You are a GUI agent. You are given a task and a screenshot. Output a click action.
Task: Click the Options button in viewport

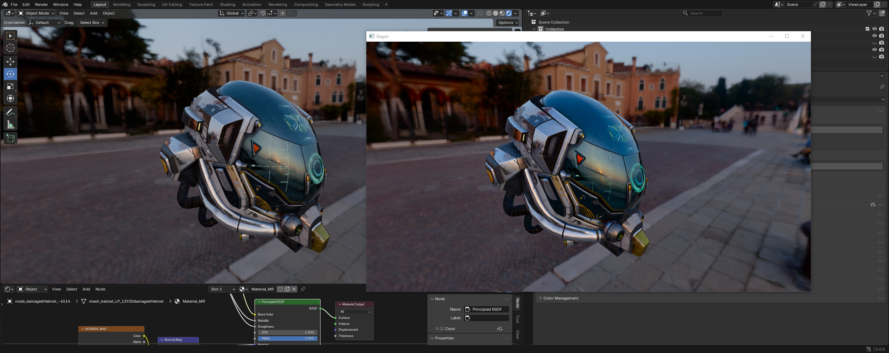tap(508, 23)
